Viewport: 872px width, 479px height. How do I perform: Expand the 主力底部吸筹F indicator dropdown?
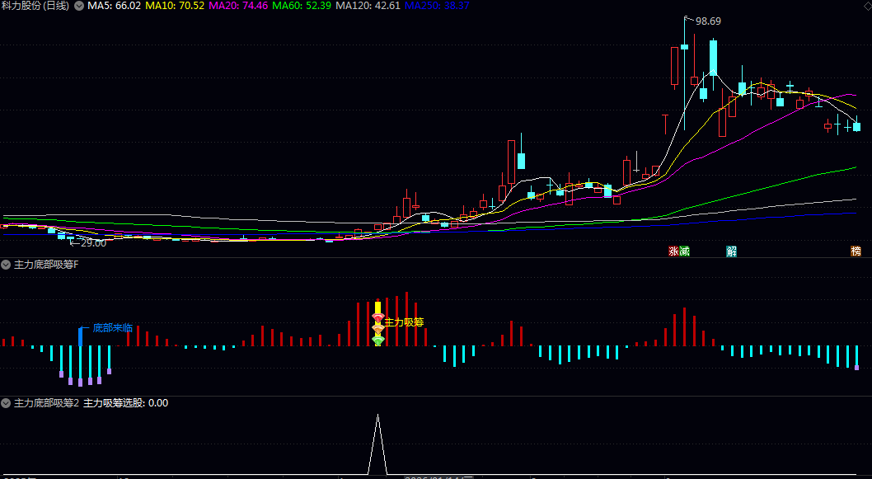pyautogui.click(x=6, y=265)
